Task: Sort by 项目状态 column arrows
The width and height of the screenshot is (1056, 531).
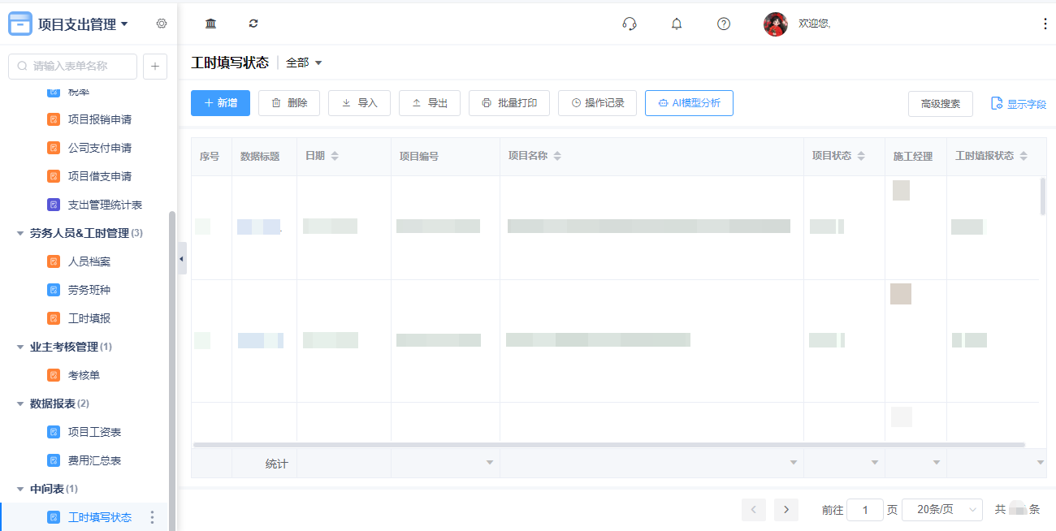Action: (861, 156)
